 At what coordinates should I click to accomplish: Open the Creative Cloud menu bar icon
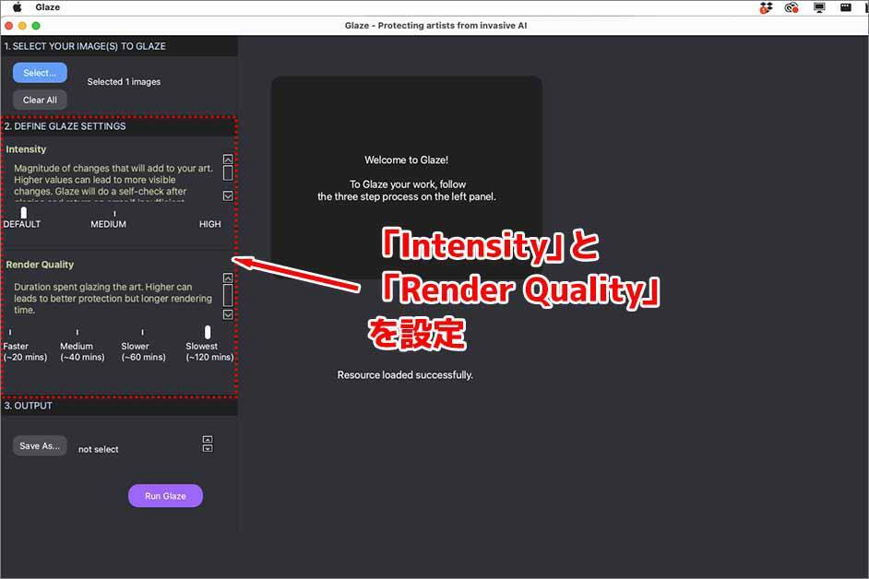coord(792,7)
